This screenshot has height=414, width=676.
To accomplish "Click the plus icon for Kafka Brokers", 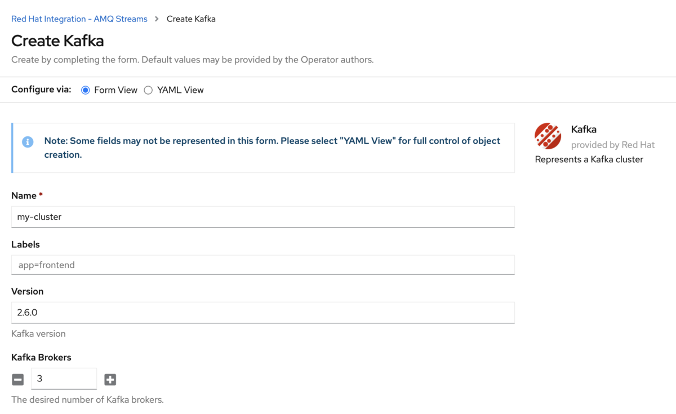I will tap(110, 380).
